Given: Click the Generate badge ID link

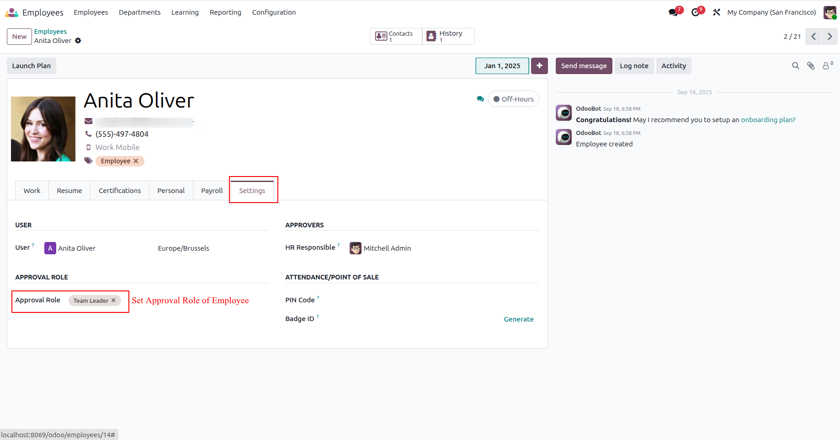Looking at the screenshot, I should 518,319.
